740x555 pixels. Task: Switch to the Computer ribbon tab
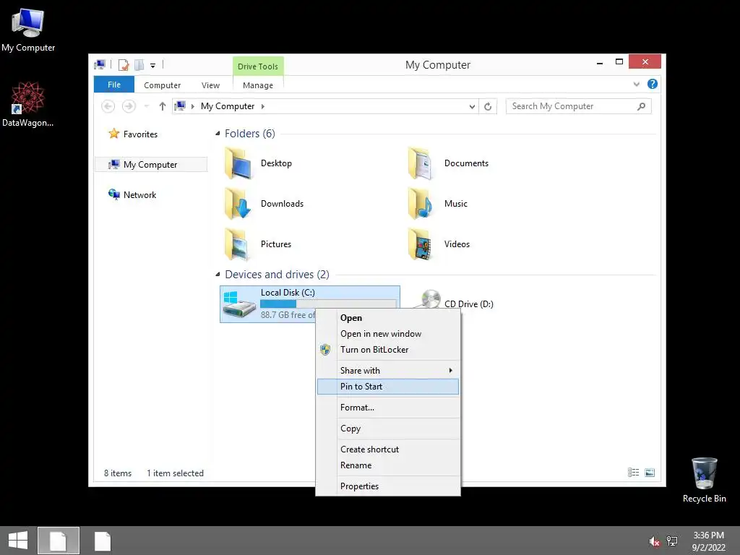(163, 85)
